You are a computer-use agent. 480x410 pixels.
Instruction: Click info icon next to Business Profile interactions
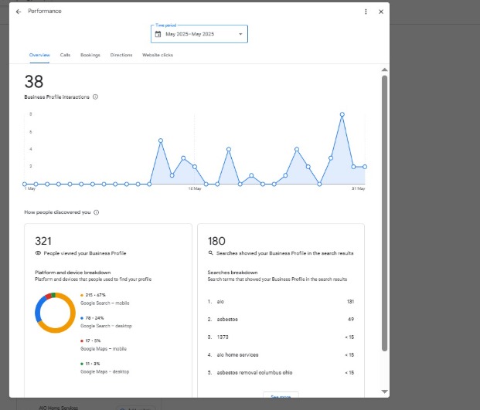click(95, 97)
